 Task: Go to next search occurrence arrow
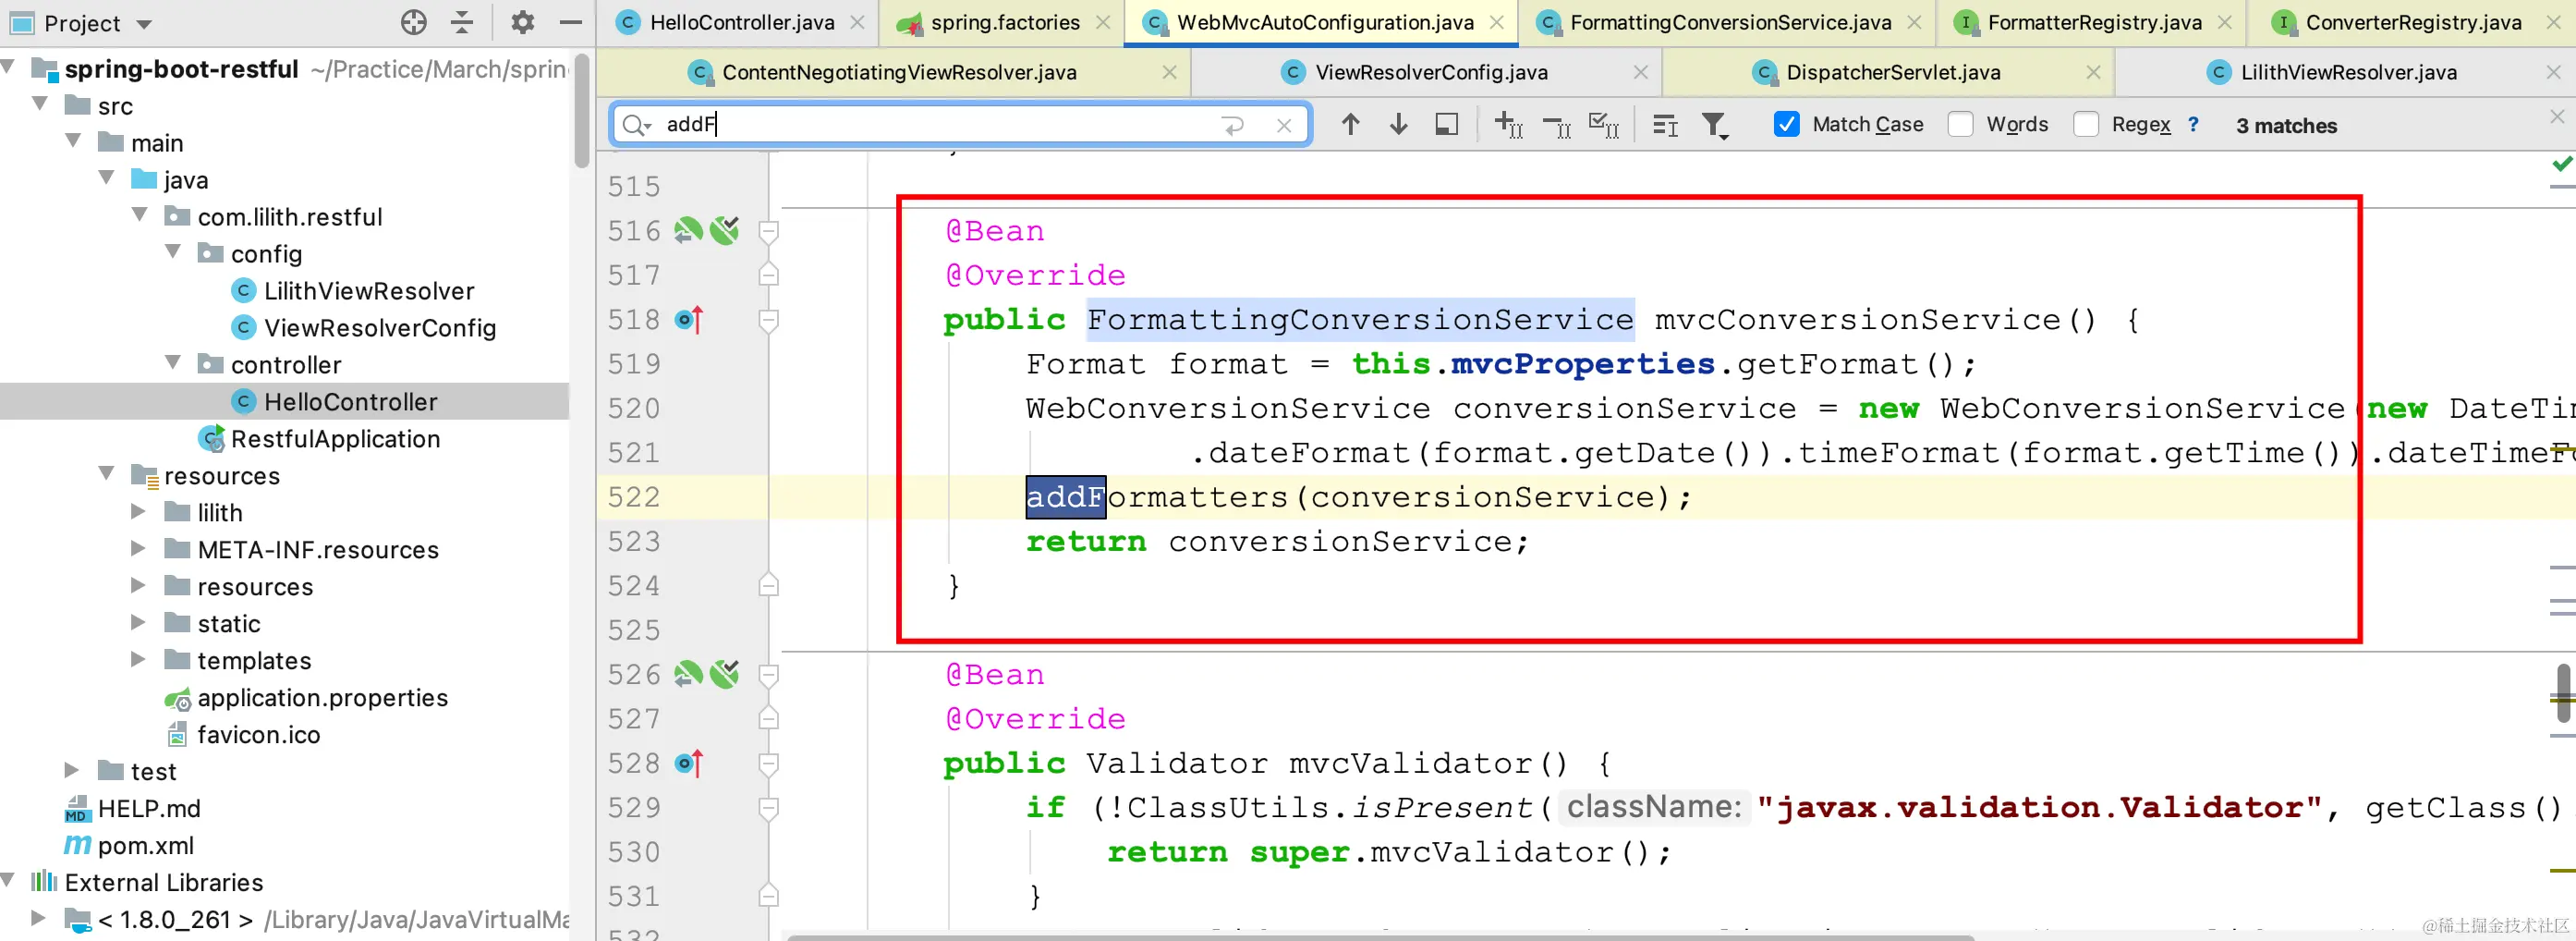(x=1399, y=124)
